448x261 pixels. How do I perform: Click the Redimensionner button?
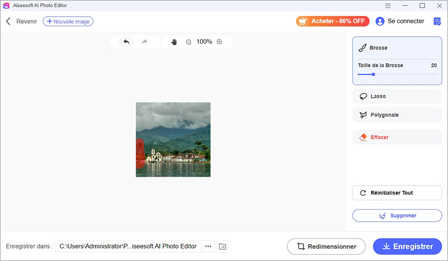326,246
